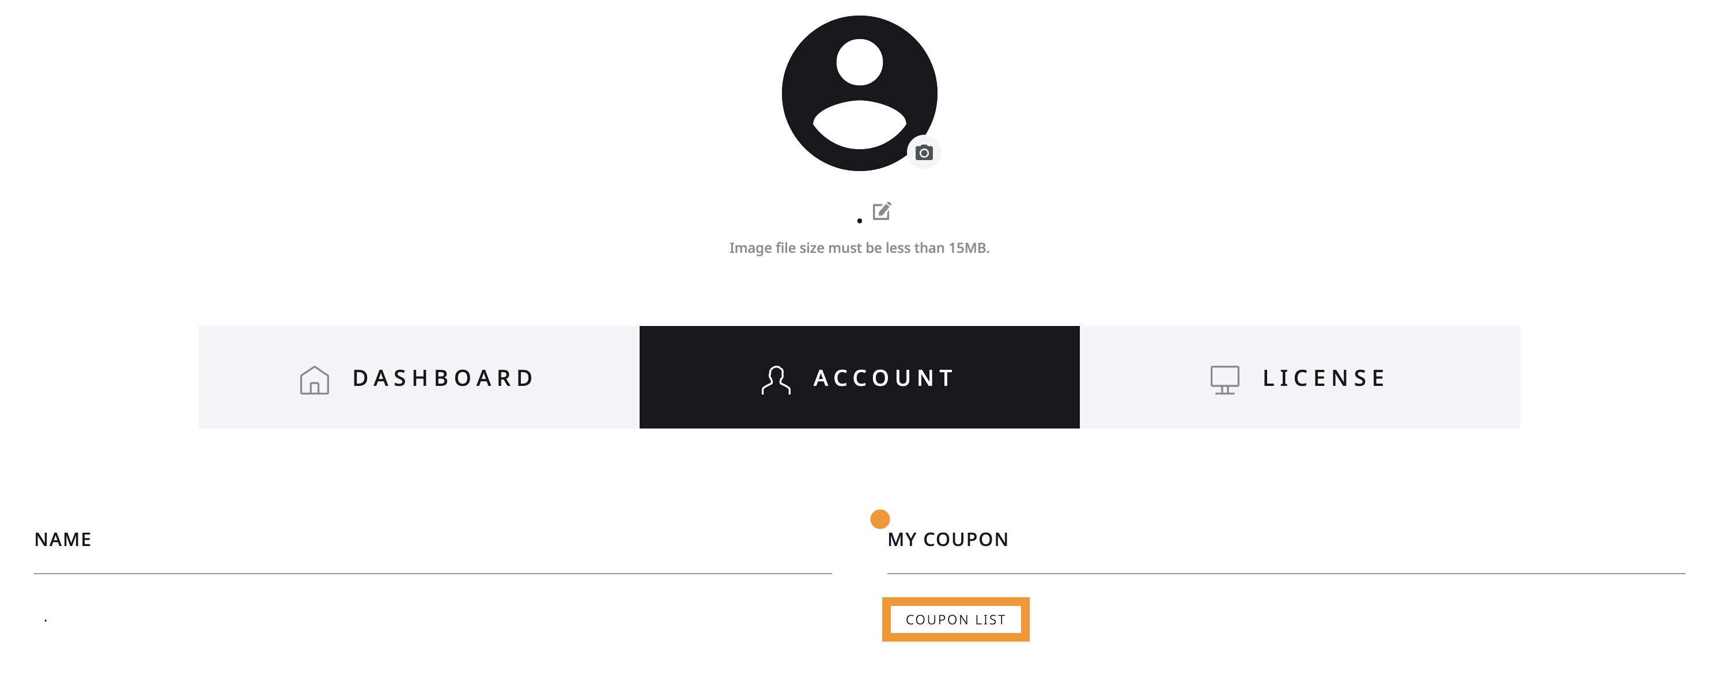Click the large profile avatar image

coord(859,93)
